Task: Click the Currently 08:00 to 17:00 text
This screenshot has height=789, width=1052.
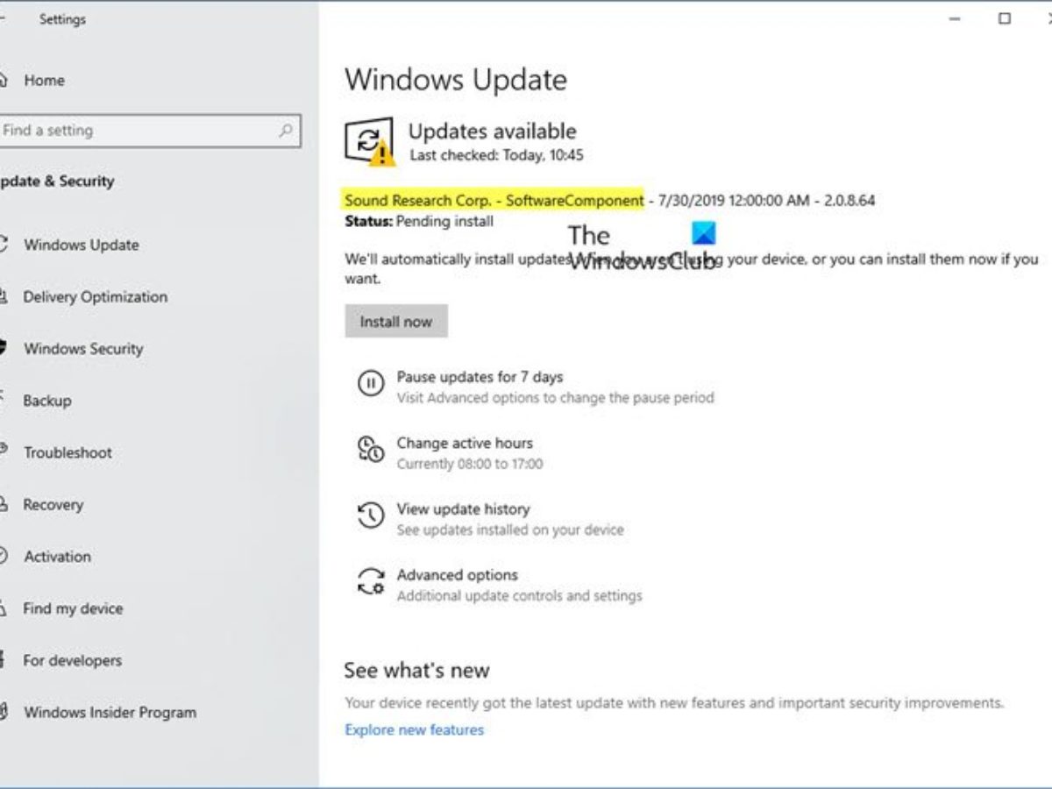Action: pyautogui.click(x=470, y=464)
